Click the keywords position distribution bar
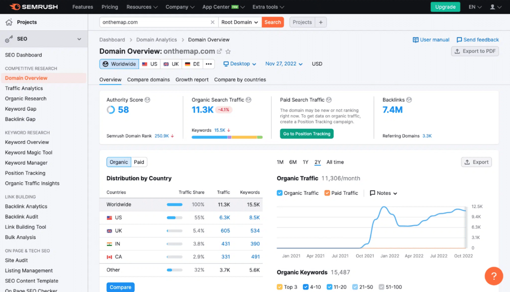 [227, 137]
